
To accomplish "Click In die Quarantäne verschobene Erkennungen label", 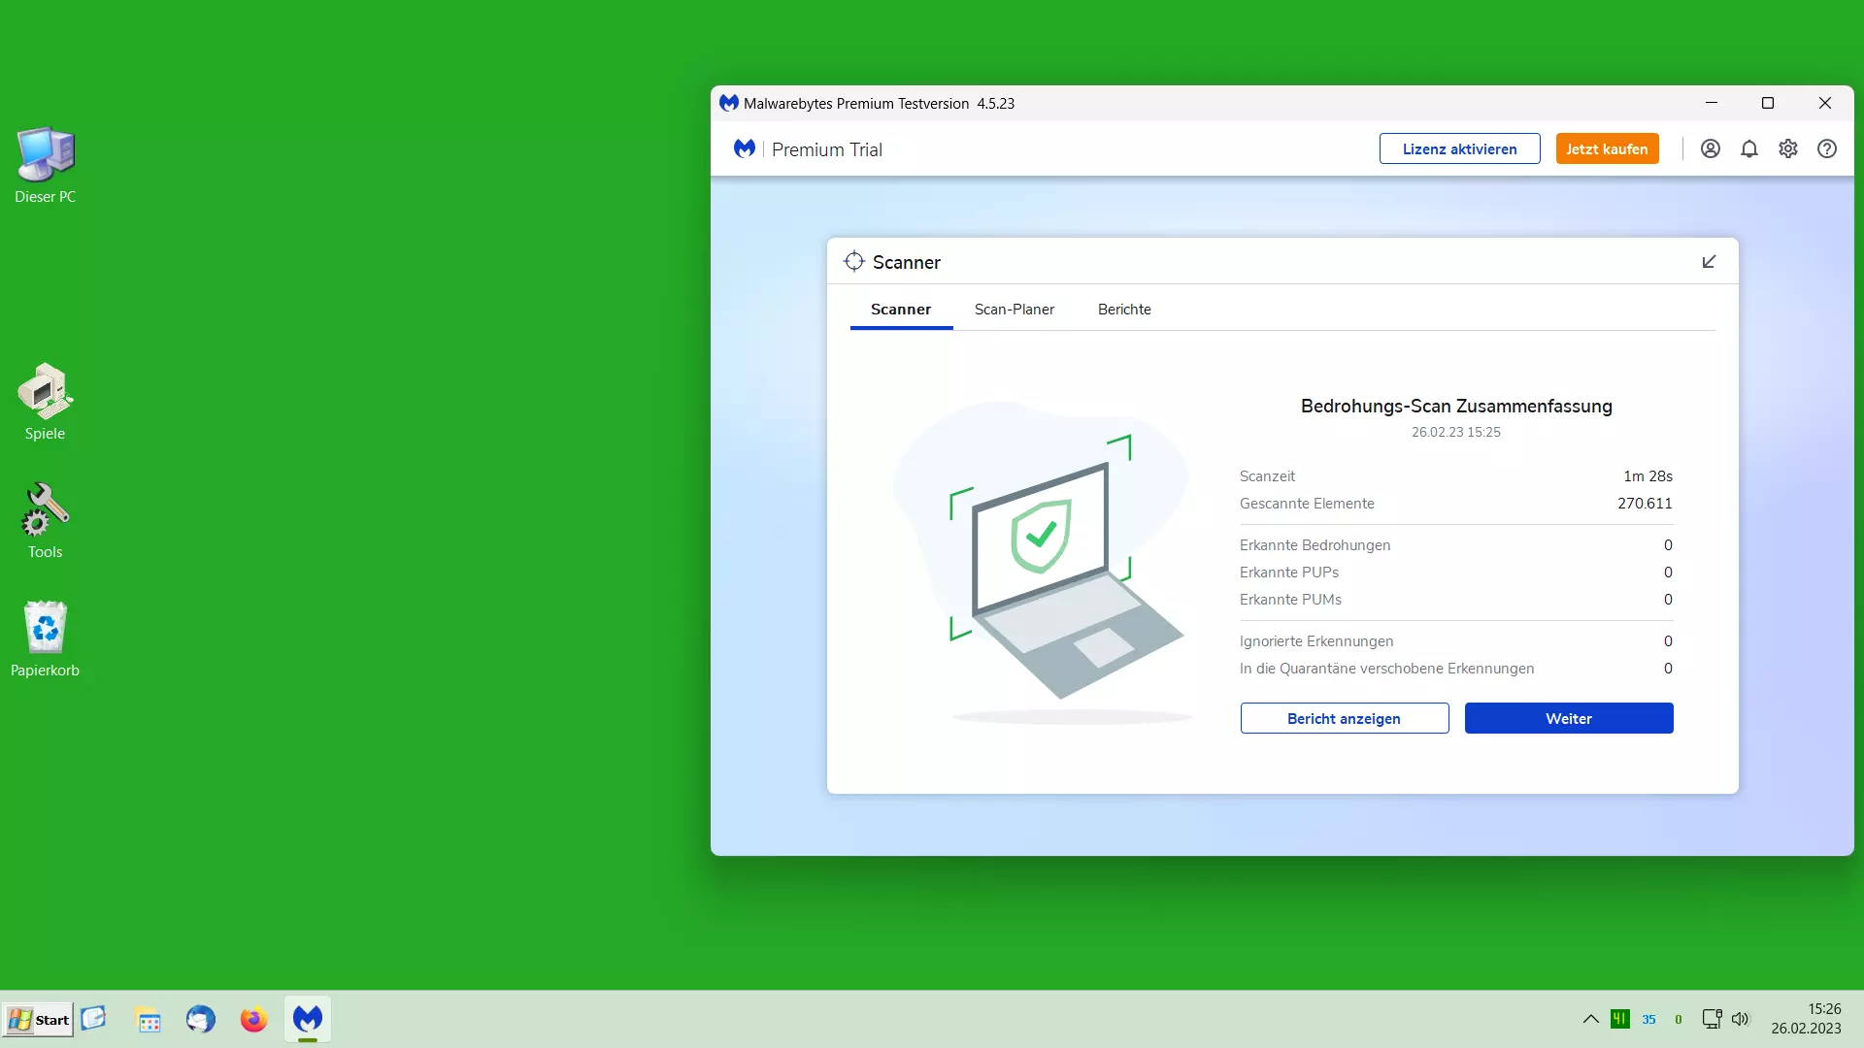I will click(x=1386, y=669).
